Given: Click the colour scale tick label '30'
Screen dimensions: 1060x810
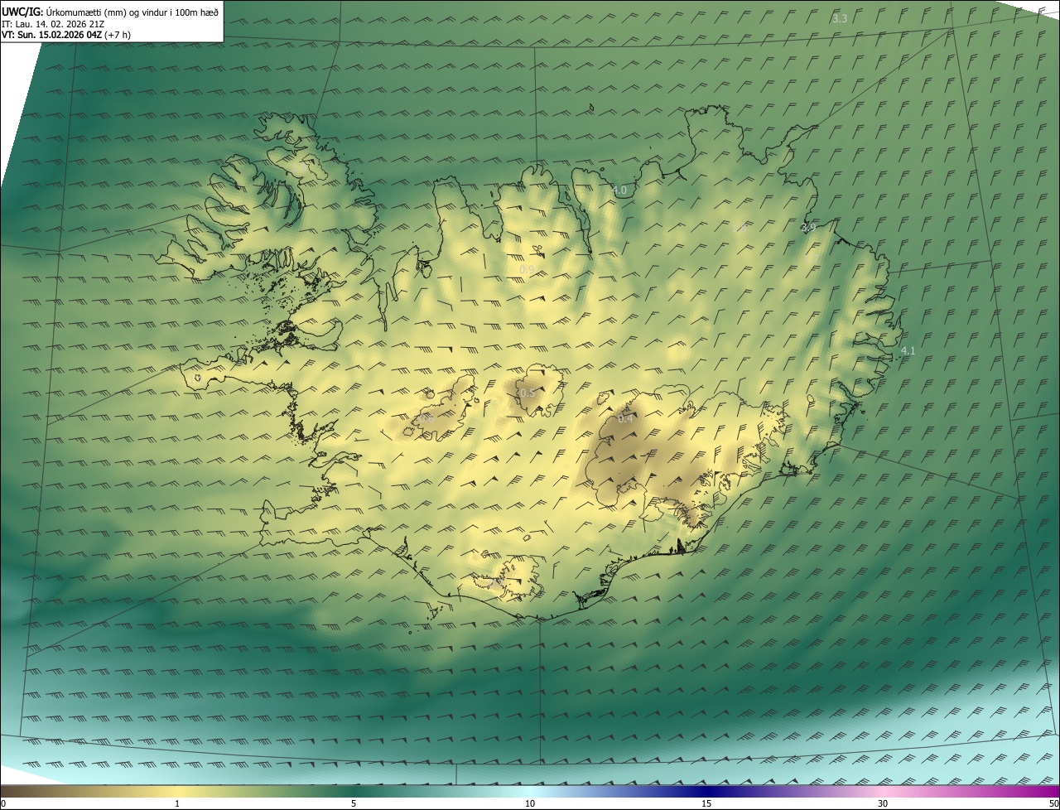Looking at the screenshot, I should coord(883,803).
